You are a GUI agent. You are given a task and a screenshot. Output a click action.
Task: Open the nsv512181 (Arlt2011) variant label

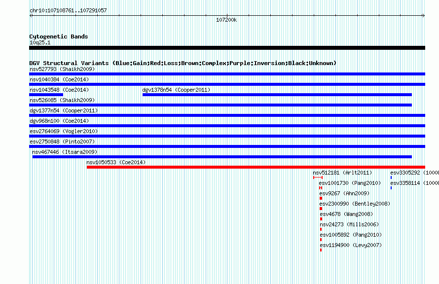[342, 173]
